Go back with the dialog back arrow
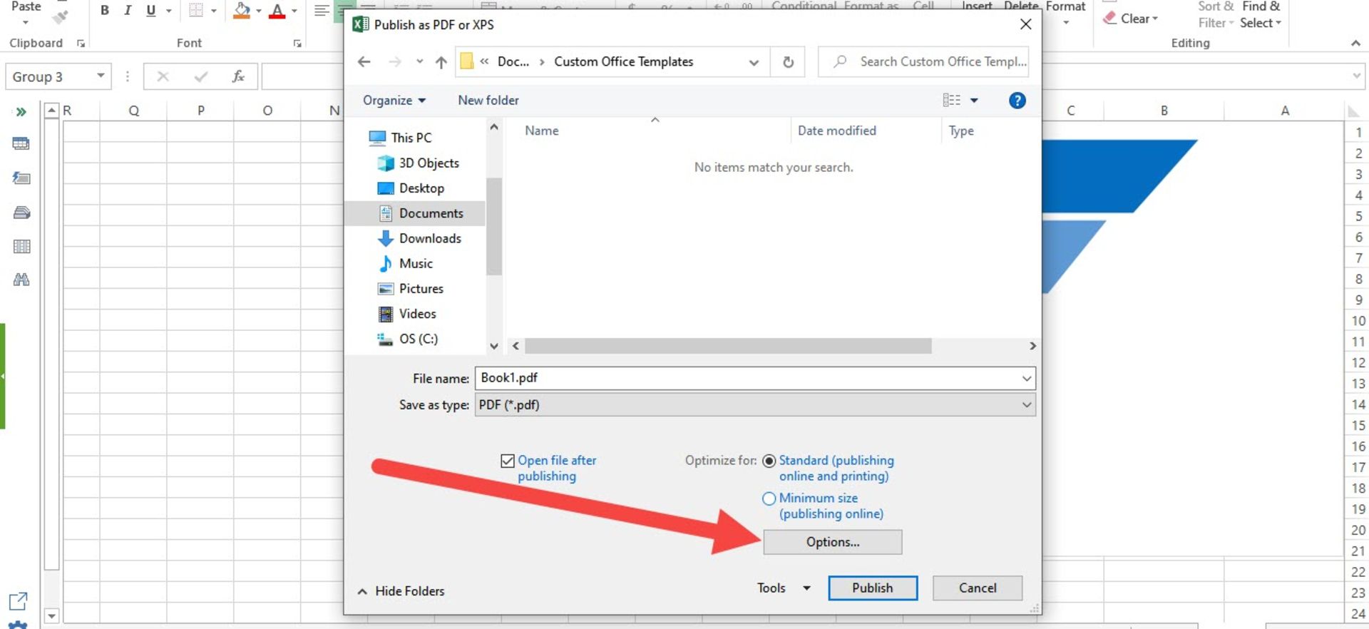The image size is (1369, 629). tap(364, 62)
